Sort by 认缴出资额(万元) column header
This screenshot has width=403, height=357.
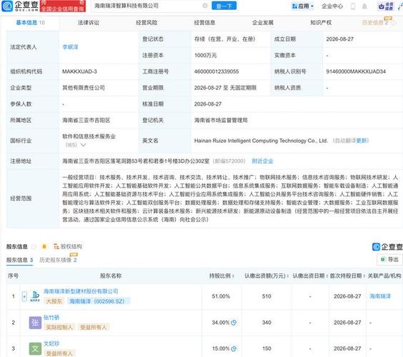(267, 276)
